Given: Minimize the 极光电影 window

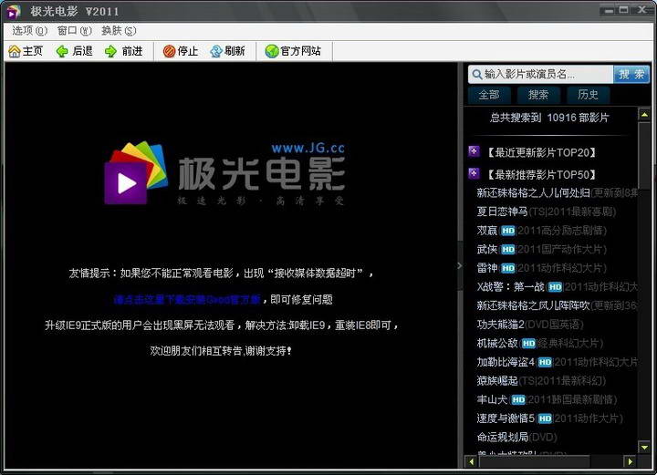Looking at the screenshot, I should coord(609,10).
